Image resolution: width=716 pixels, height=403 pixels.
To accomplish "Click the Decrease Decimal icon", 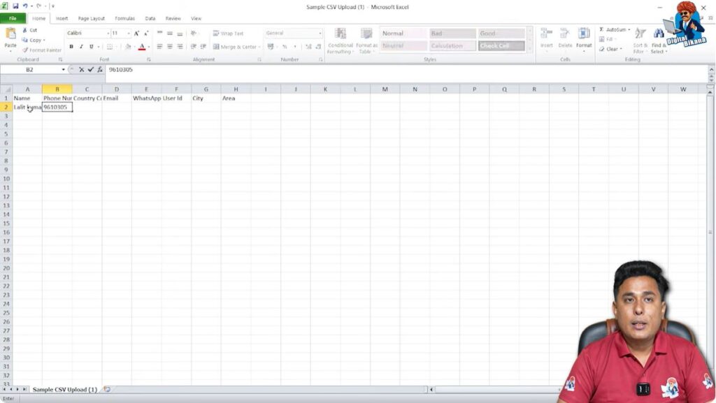I will 318,47.
